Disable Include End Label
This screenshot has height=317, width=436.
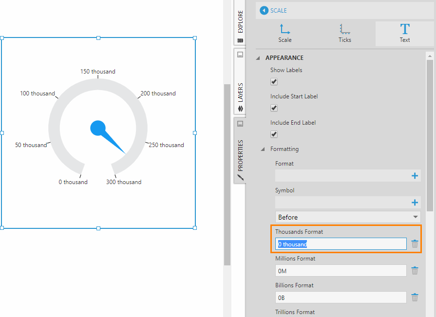coord(274,134)
